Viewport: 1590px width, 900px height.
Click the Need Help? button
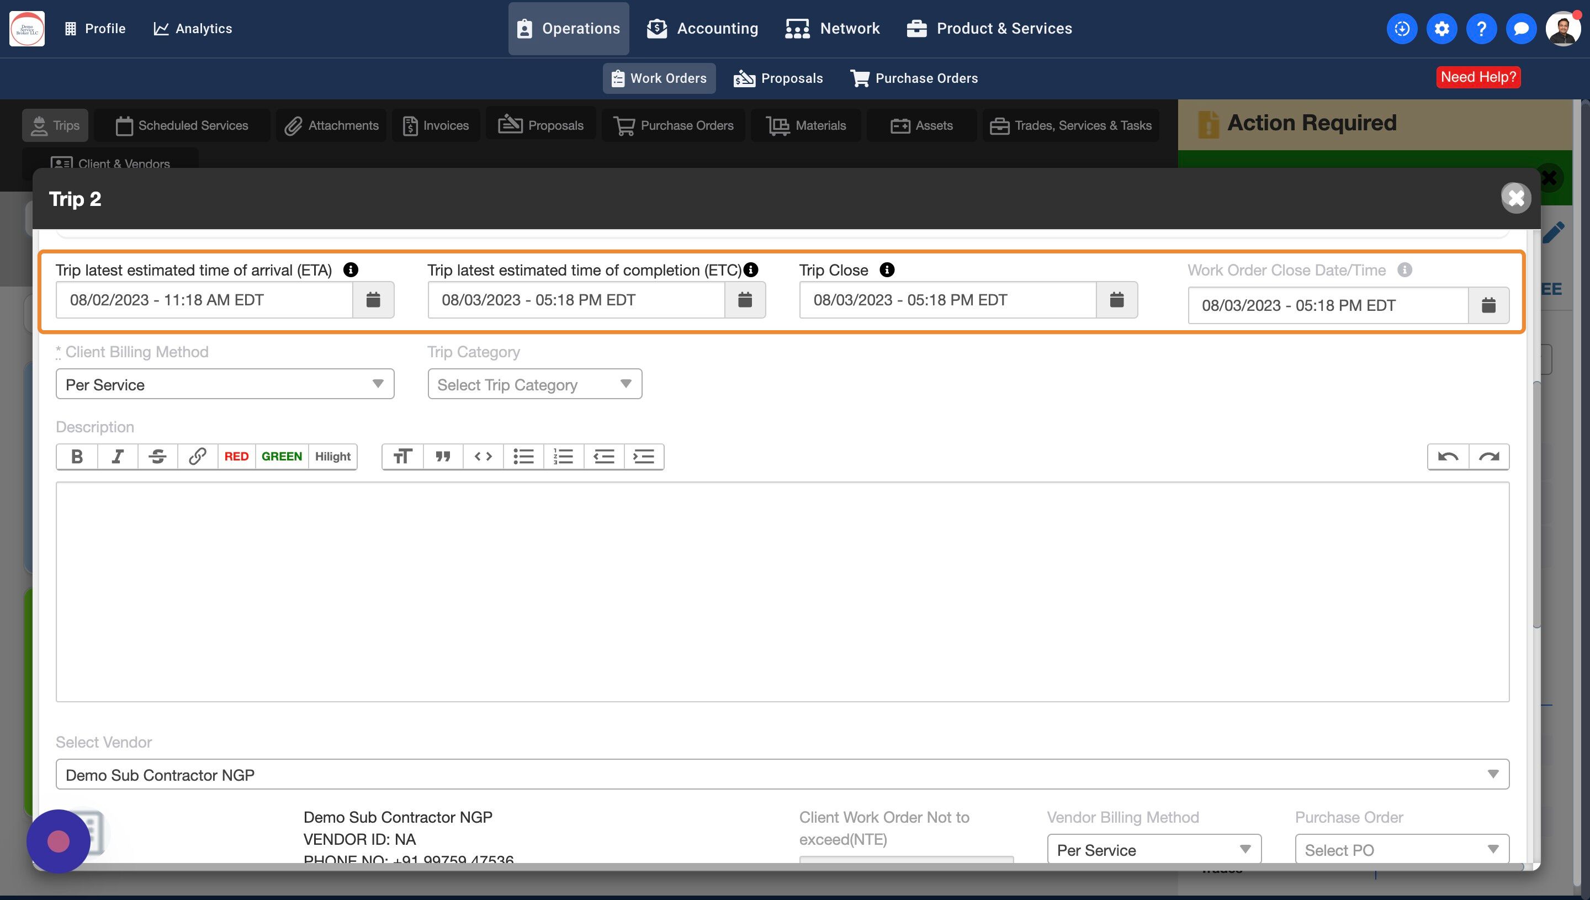coord(1477,77)
